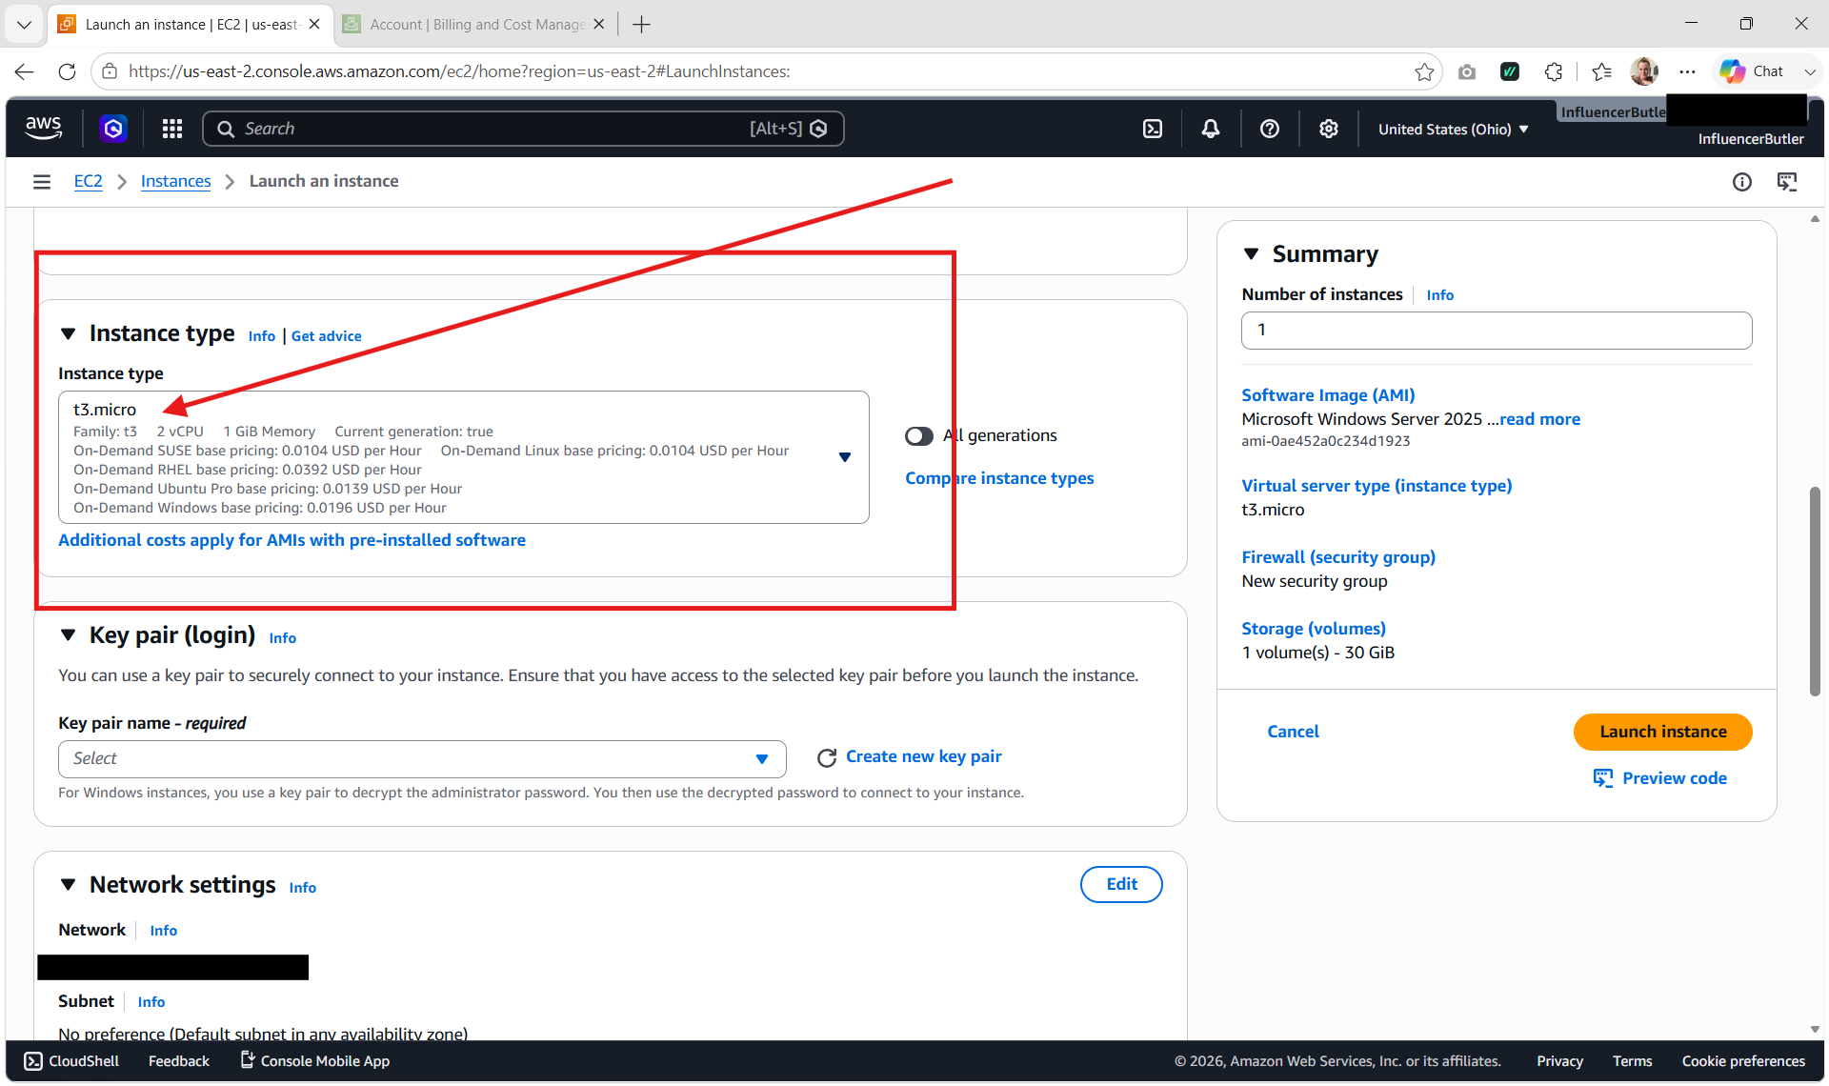
Task: Open browser favorites list icon
Action: point(1601,71)
